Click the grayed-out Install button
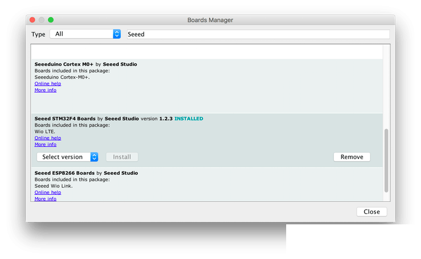This screenshot has width=421, height=259. click(122, 157)
